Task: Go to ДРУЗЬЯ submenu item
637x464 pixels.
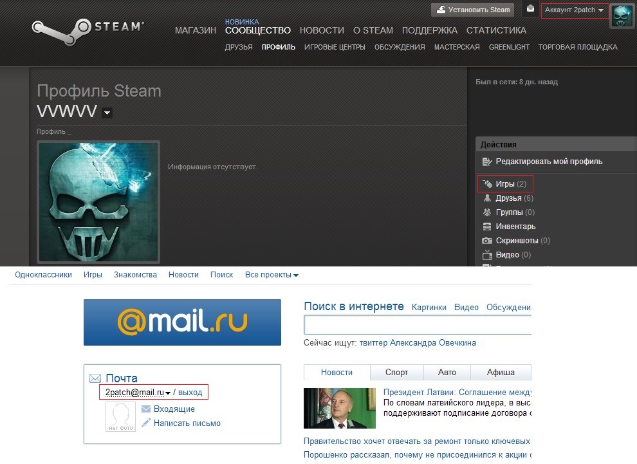Action: click(x=239, y=47)
